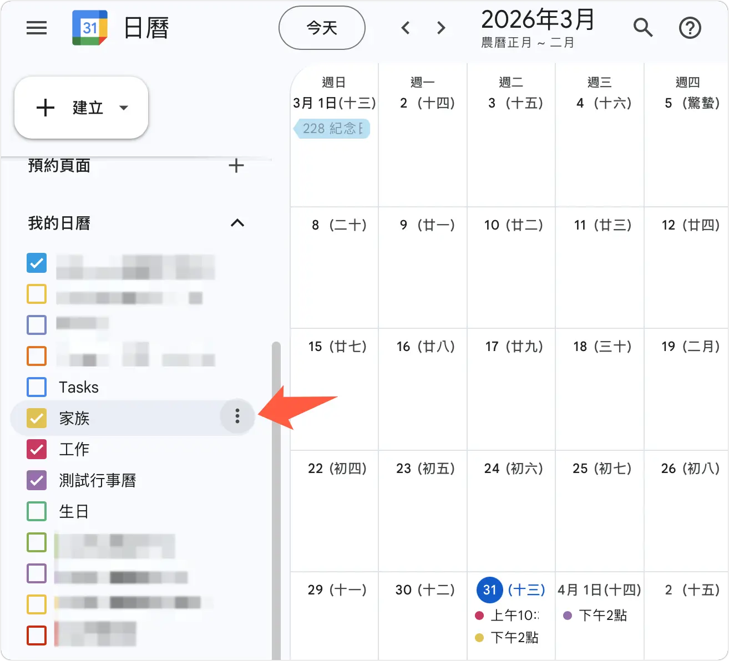This screenshot has width=729, height=661.
Task: Click the 週三 column header
Action: click(x=600, y=82)
